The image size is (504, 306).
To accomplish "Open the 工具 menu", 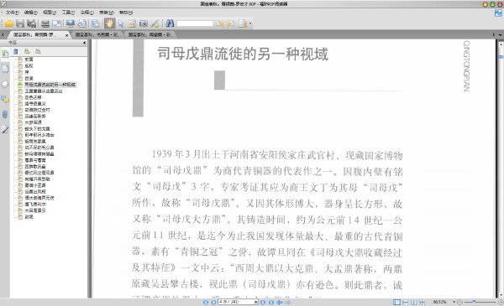I will click(x=68, y=13).
